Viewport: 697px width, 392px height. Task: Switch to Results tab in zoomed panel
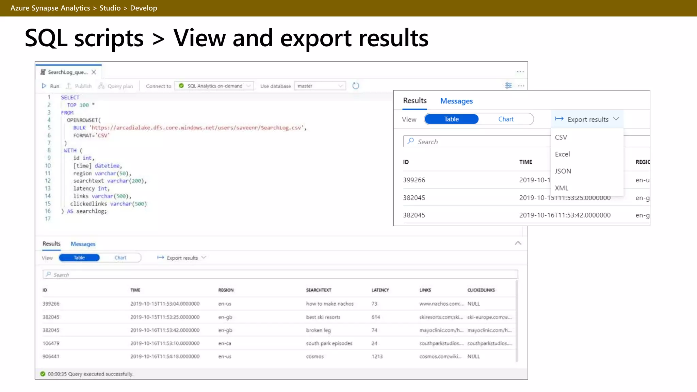[415, 101]
